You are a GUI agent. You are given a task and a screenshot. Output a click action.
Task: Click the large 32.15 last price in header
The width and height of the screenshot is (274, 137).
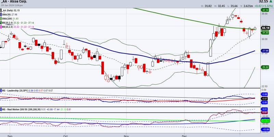tap(263, 1)
